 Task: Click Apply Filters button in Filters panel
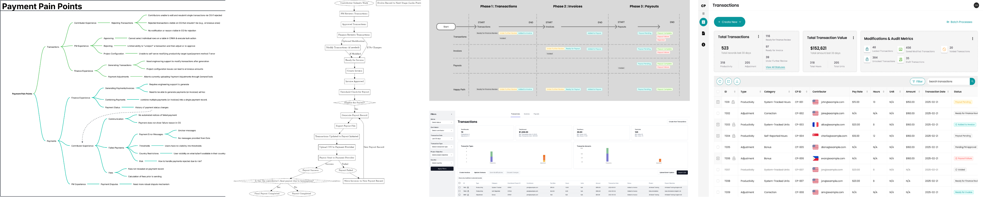click(x=442, y=168)
